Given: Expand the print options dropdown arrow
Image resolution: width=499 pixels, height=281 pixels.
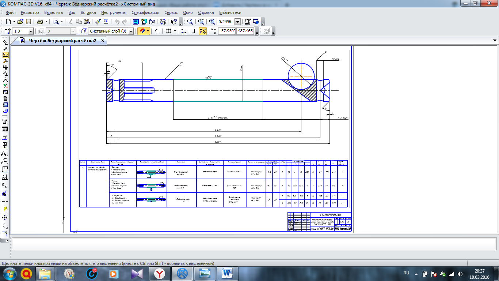Looking at the screenshot, I should click(x=46, y=22).
